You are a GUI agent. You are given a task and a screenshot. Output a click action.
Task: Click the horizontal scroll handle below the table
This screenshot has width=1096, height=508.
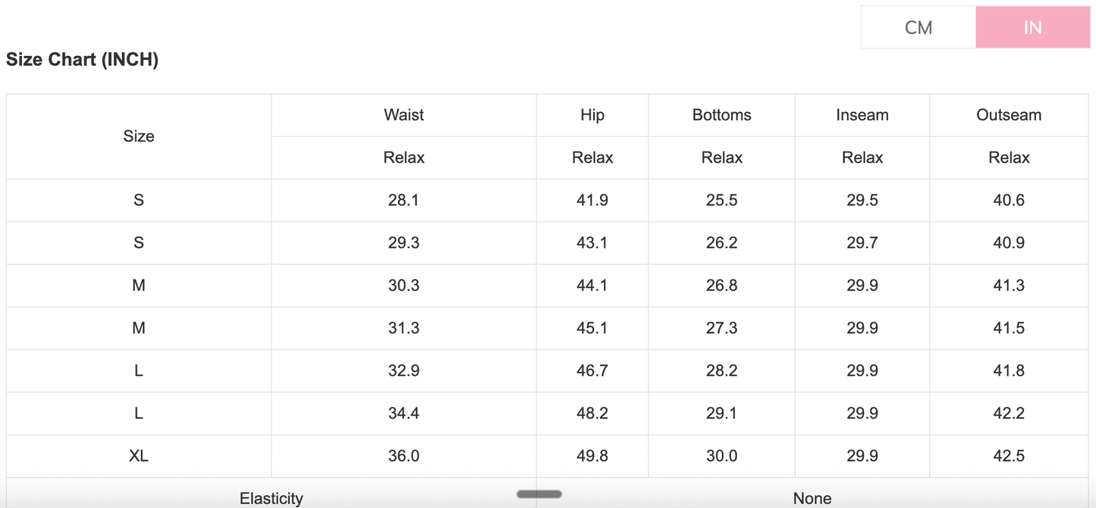(539, 494)
